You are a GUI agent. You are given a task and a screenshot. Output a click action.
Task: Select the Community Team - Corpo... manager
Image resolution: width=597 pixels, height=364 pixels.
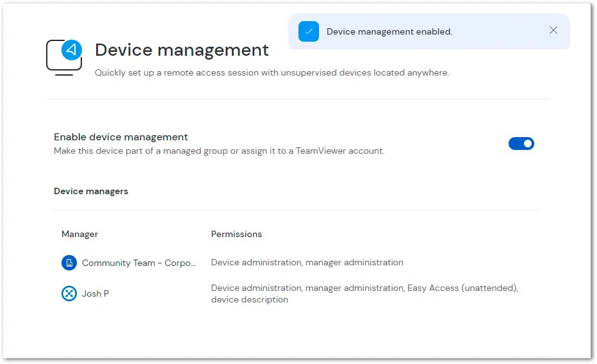[138, 263]
